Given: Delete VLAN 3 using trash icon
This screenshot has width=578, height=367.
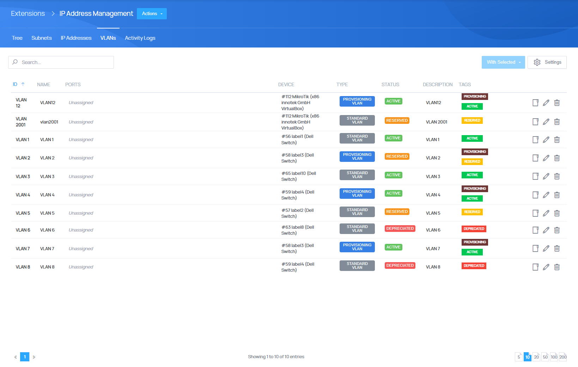Looking at the screenshot, I should 557,176.
